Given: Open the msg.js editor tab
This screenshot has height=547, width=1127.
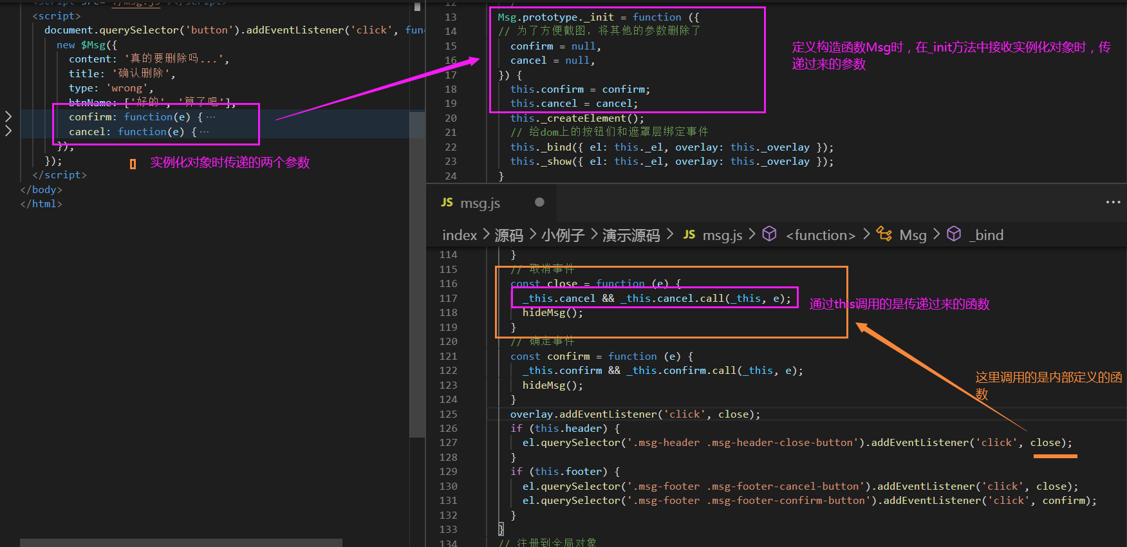Looking at the screenshot, I should tap(492, 203).
